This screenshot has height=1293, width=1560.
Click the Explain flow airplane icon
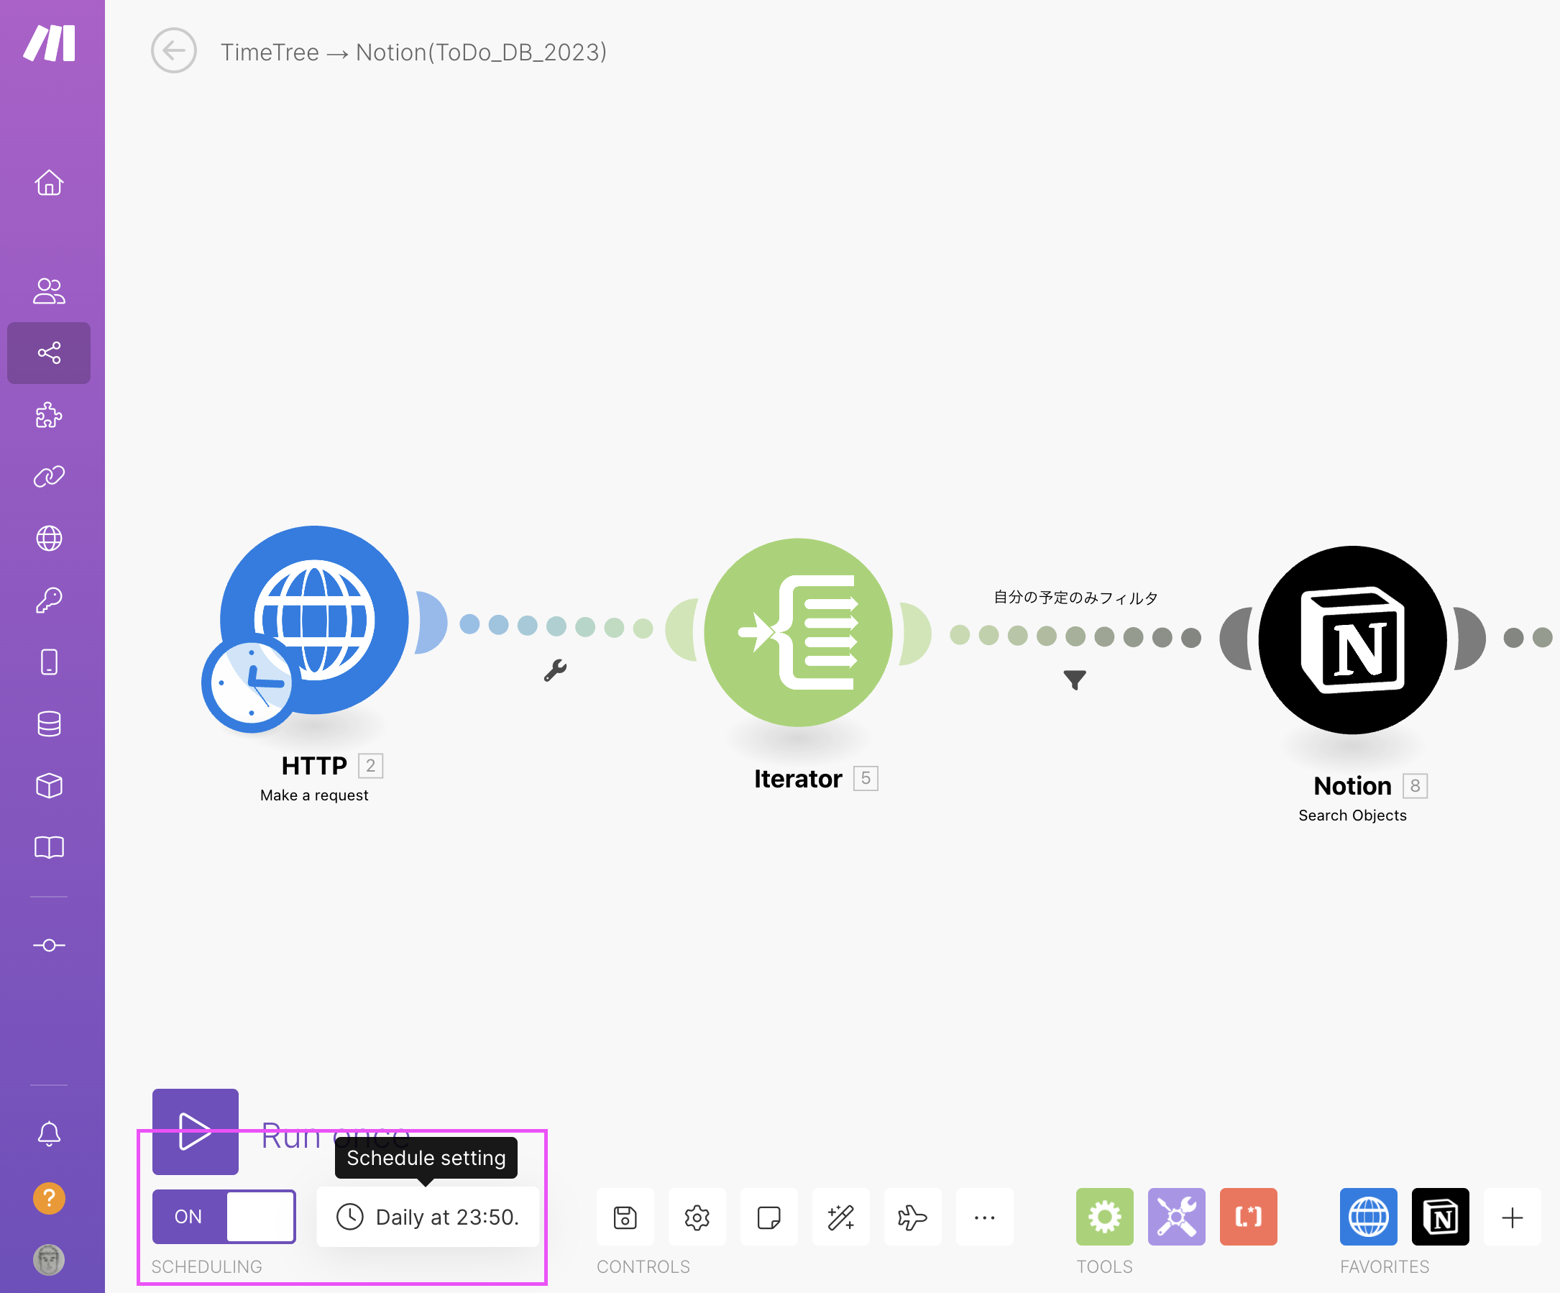tap(912, 1217)
